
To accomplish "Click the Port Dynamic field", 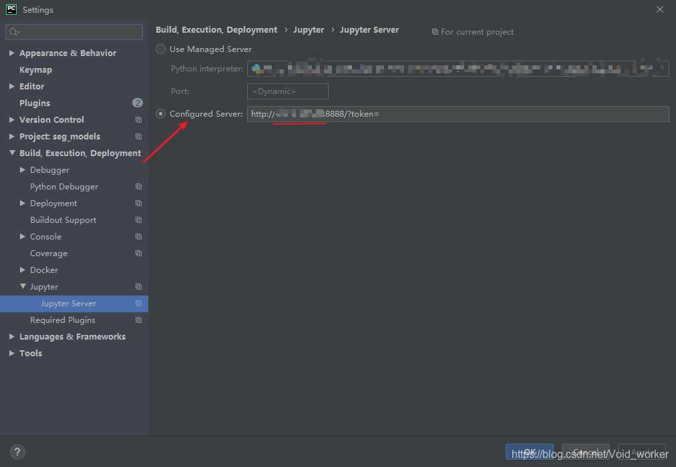I will 287,91.
